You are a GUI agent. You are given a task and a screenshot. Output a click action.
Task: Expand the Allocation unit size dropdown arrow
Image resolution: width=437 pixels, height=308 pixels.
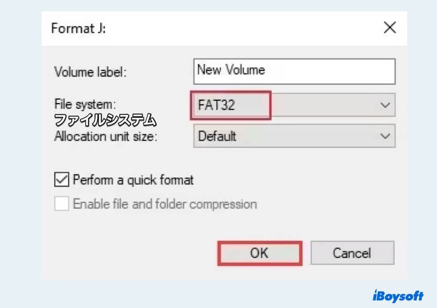click(385, 136)
